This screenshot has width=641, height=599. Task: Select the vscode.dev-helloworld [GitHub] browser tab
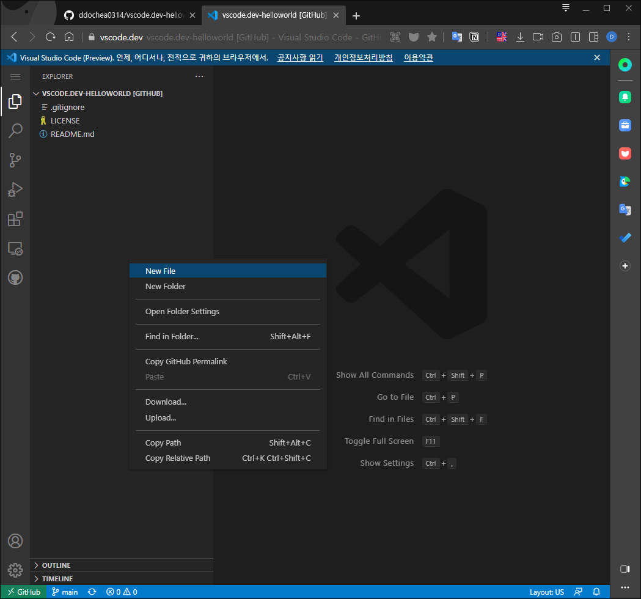point(274,15)
